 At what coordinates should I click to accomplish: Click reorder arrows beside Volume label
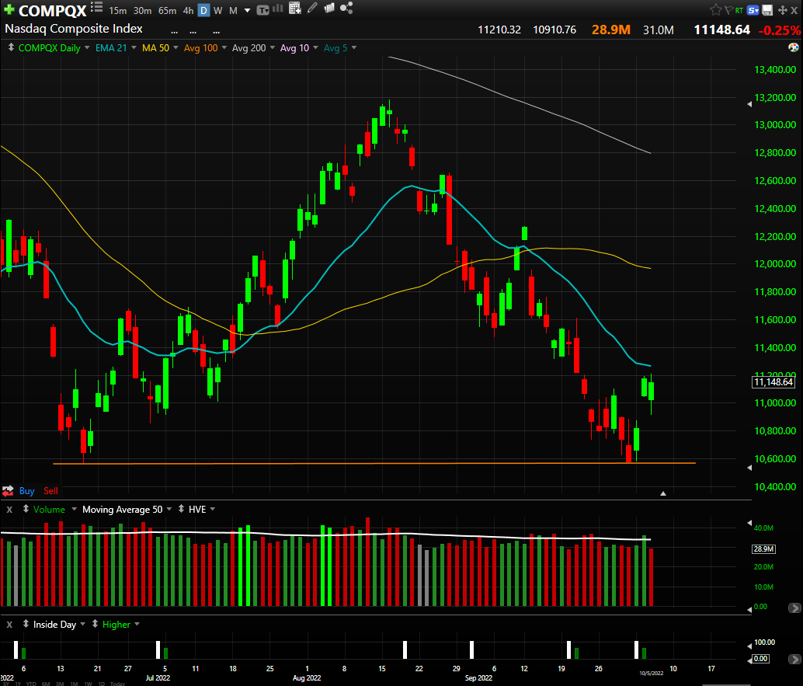click(x=26, y=509)
